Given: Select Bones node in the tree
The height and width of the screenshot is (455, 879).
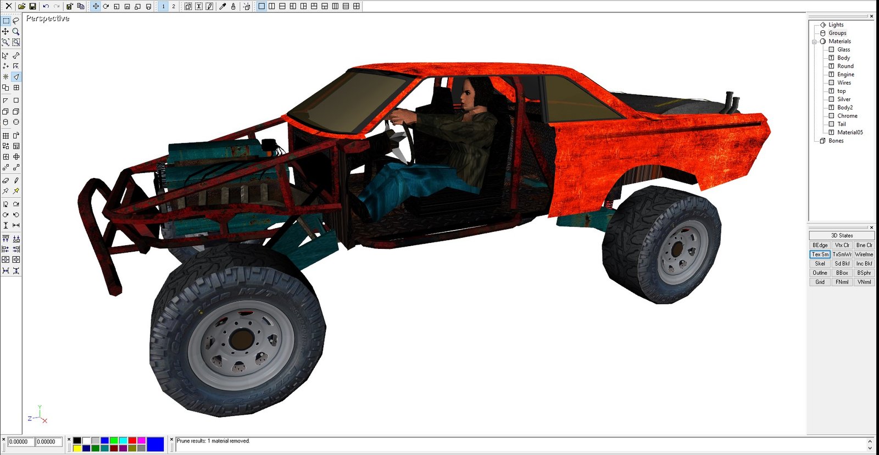Looking at the screenshot, I should click(x=836, y=141).
